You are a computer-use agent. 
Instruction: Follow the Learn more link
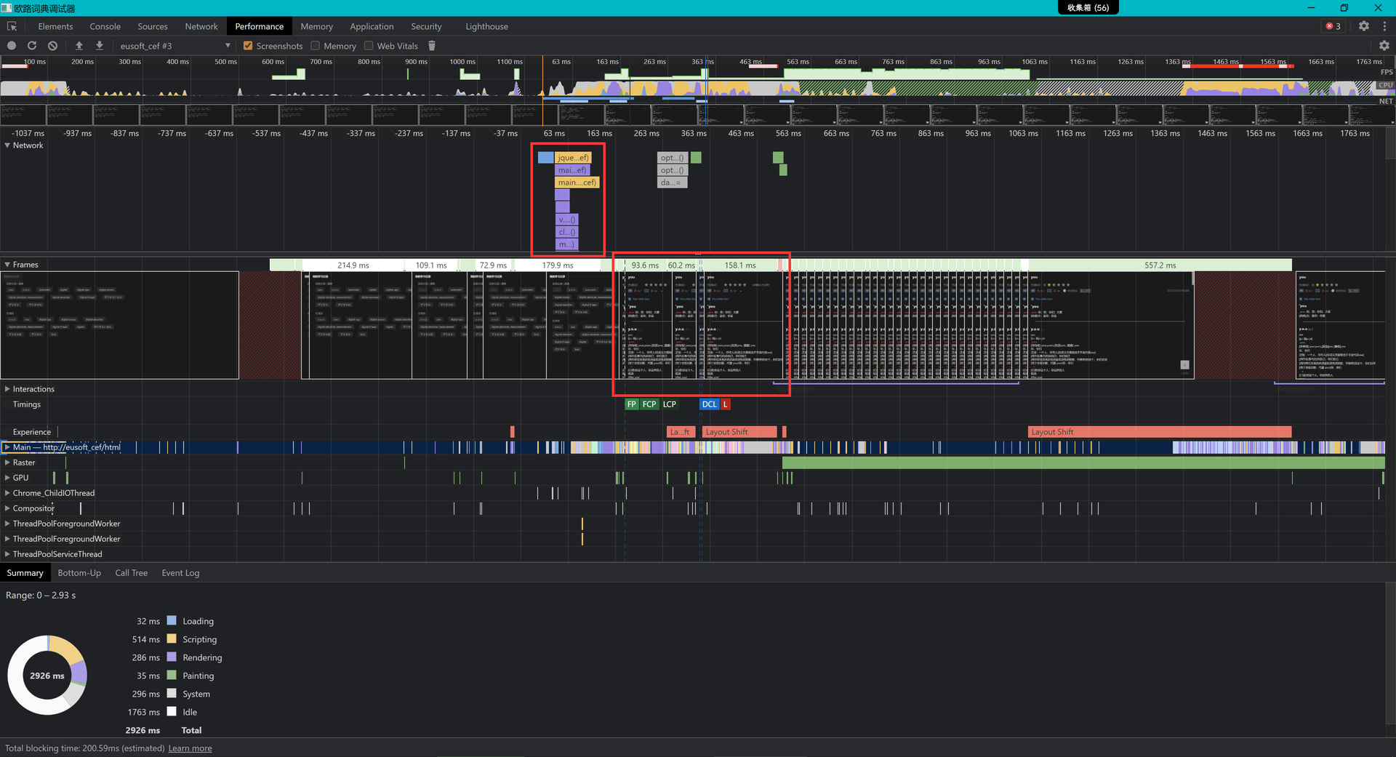(190, 748)
